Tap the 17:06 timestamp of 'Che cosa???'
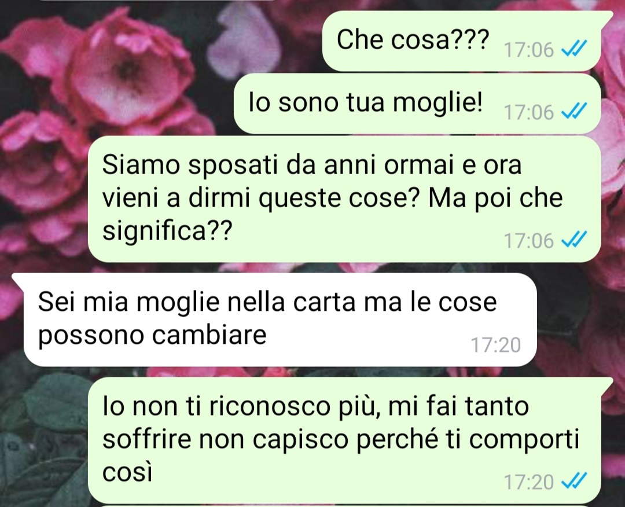 point(529,50)
